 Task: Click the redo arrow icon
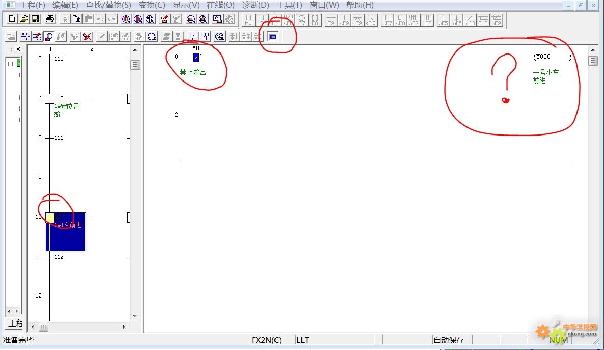coord(112,19)
